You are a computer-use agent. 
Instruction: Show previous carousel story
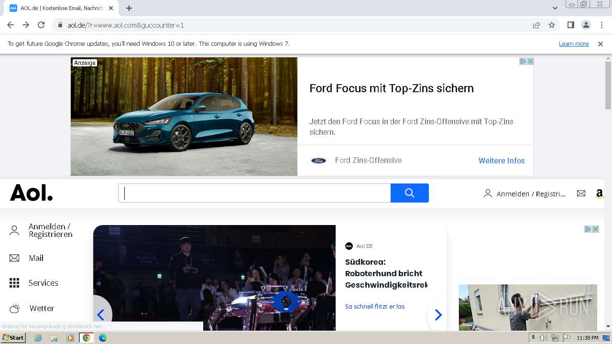point(101,314)
